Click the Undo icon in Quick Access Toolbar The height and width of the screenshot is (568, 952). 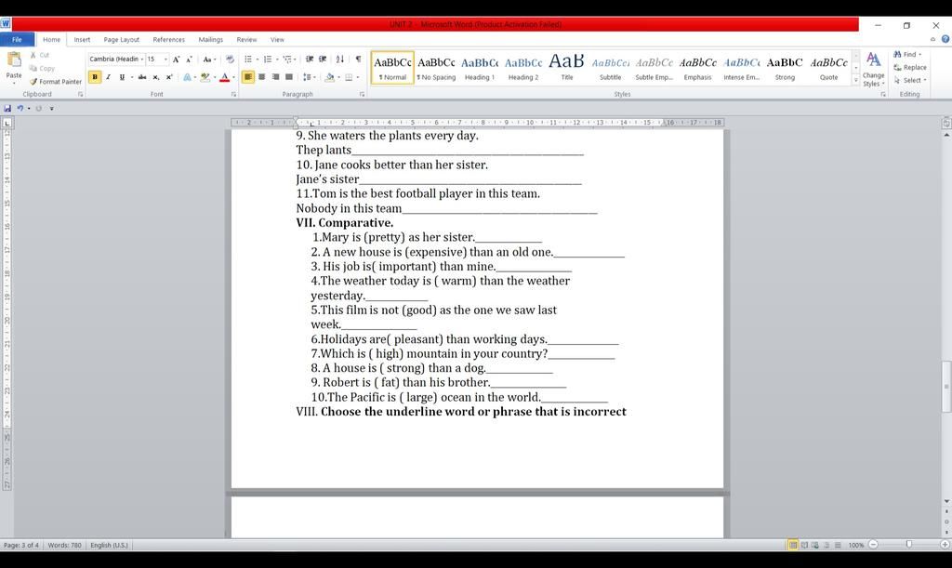pos(20,108)
